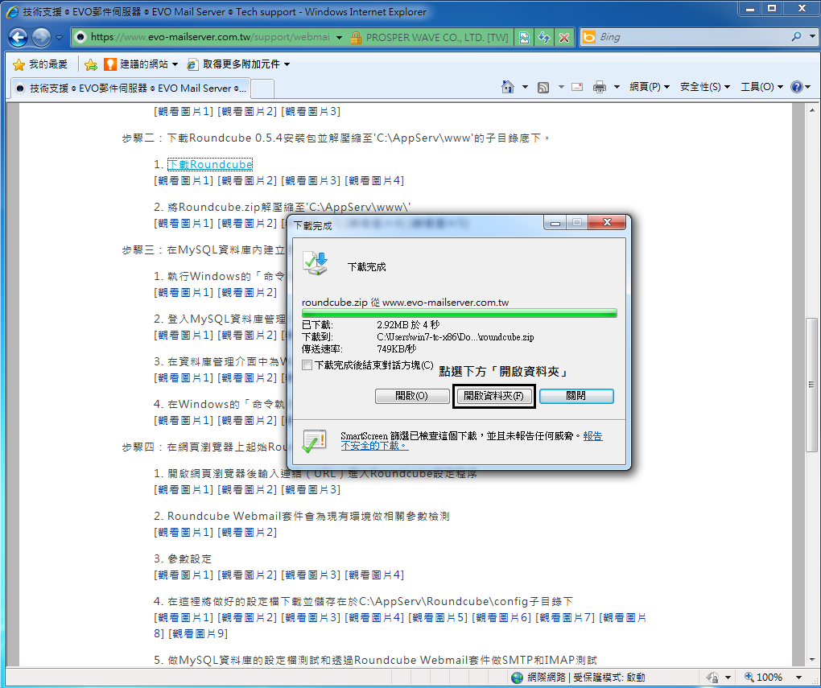Toggle 下載完成後結束對話方塊 checkbox
Viewport: 821px width, 688px height.
coord(307,365)
